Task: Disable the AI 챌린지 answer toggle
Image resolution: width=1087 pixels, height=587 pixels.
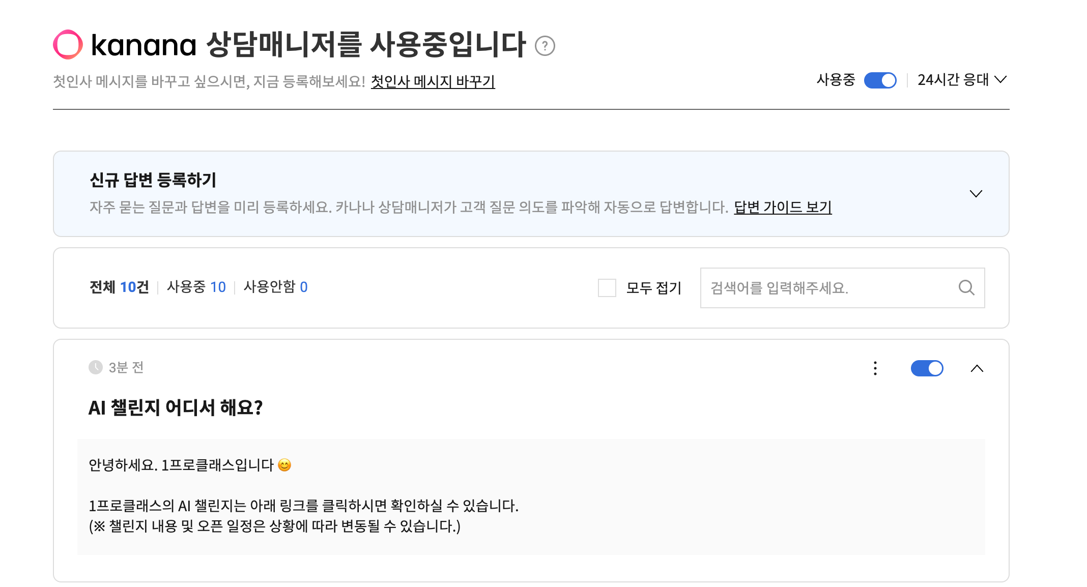Action: 926,368
